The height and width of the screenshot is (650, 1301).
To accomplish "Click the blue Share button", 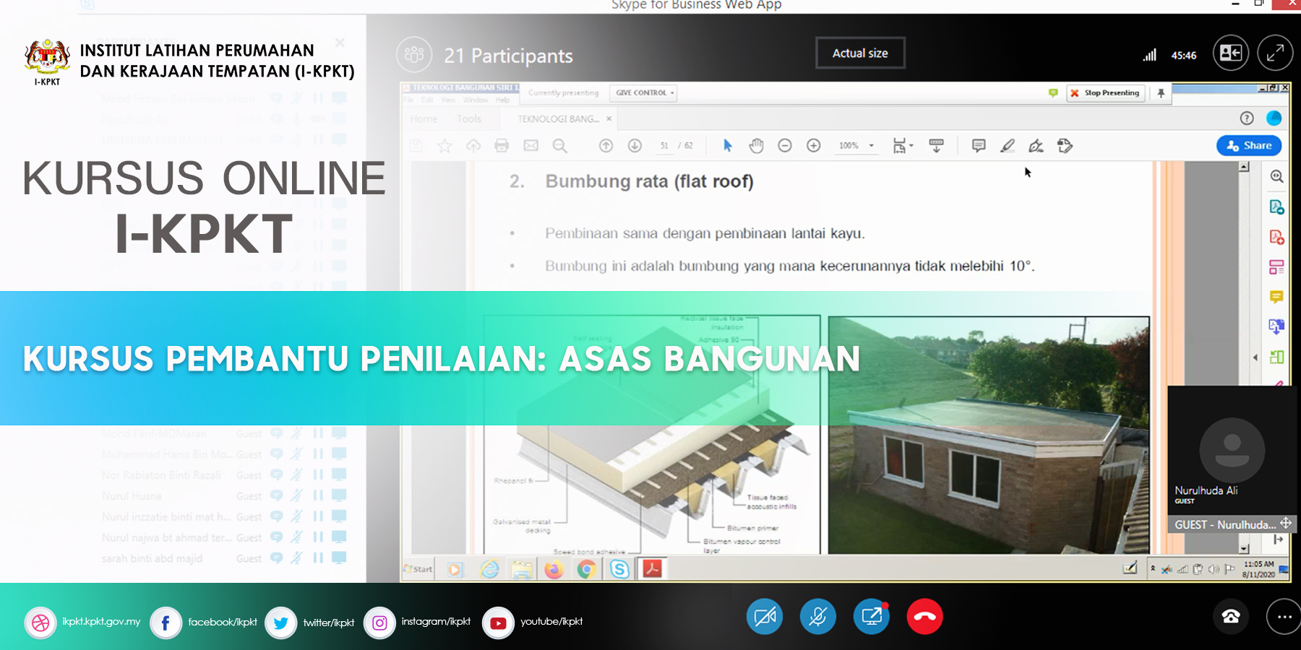I will click(1249, 145).
